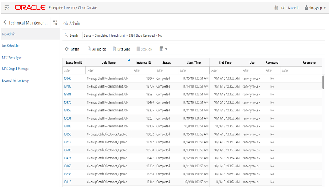Image resolution: width=329 pixels, height=187 pixels.
Task: Click the Status column filter field
Action: (167, 70)
